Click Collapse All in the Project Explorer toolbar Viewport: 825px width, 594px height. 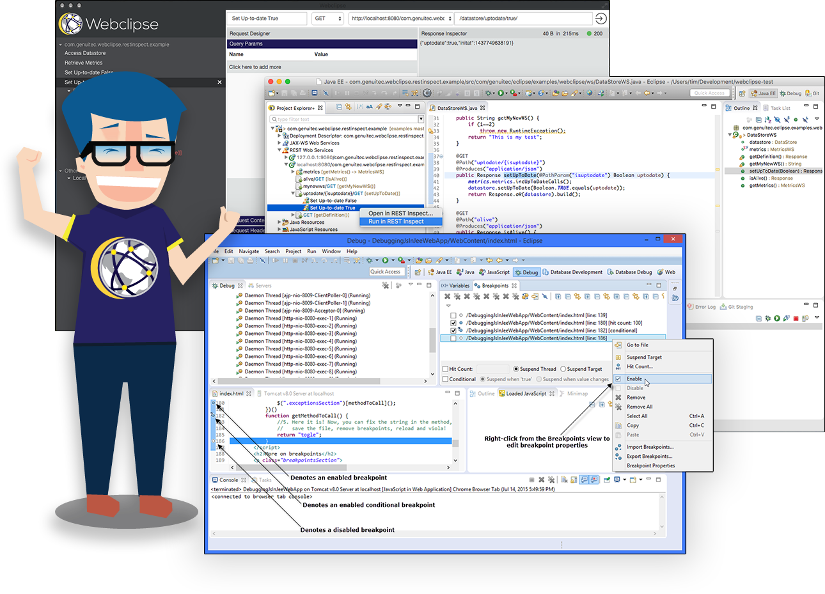tap(339, 107)
